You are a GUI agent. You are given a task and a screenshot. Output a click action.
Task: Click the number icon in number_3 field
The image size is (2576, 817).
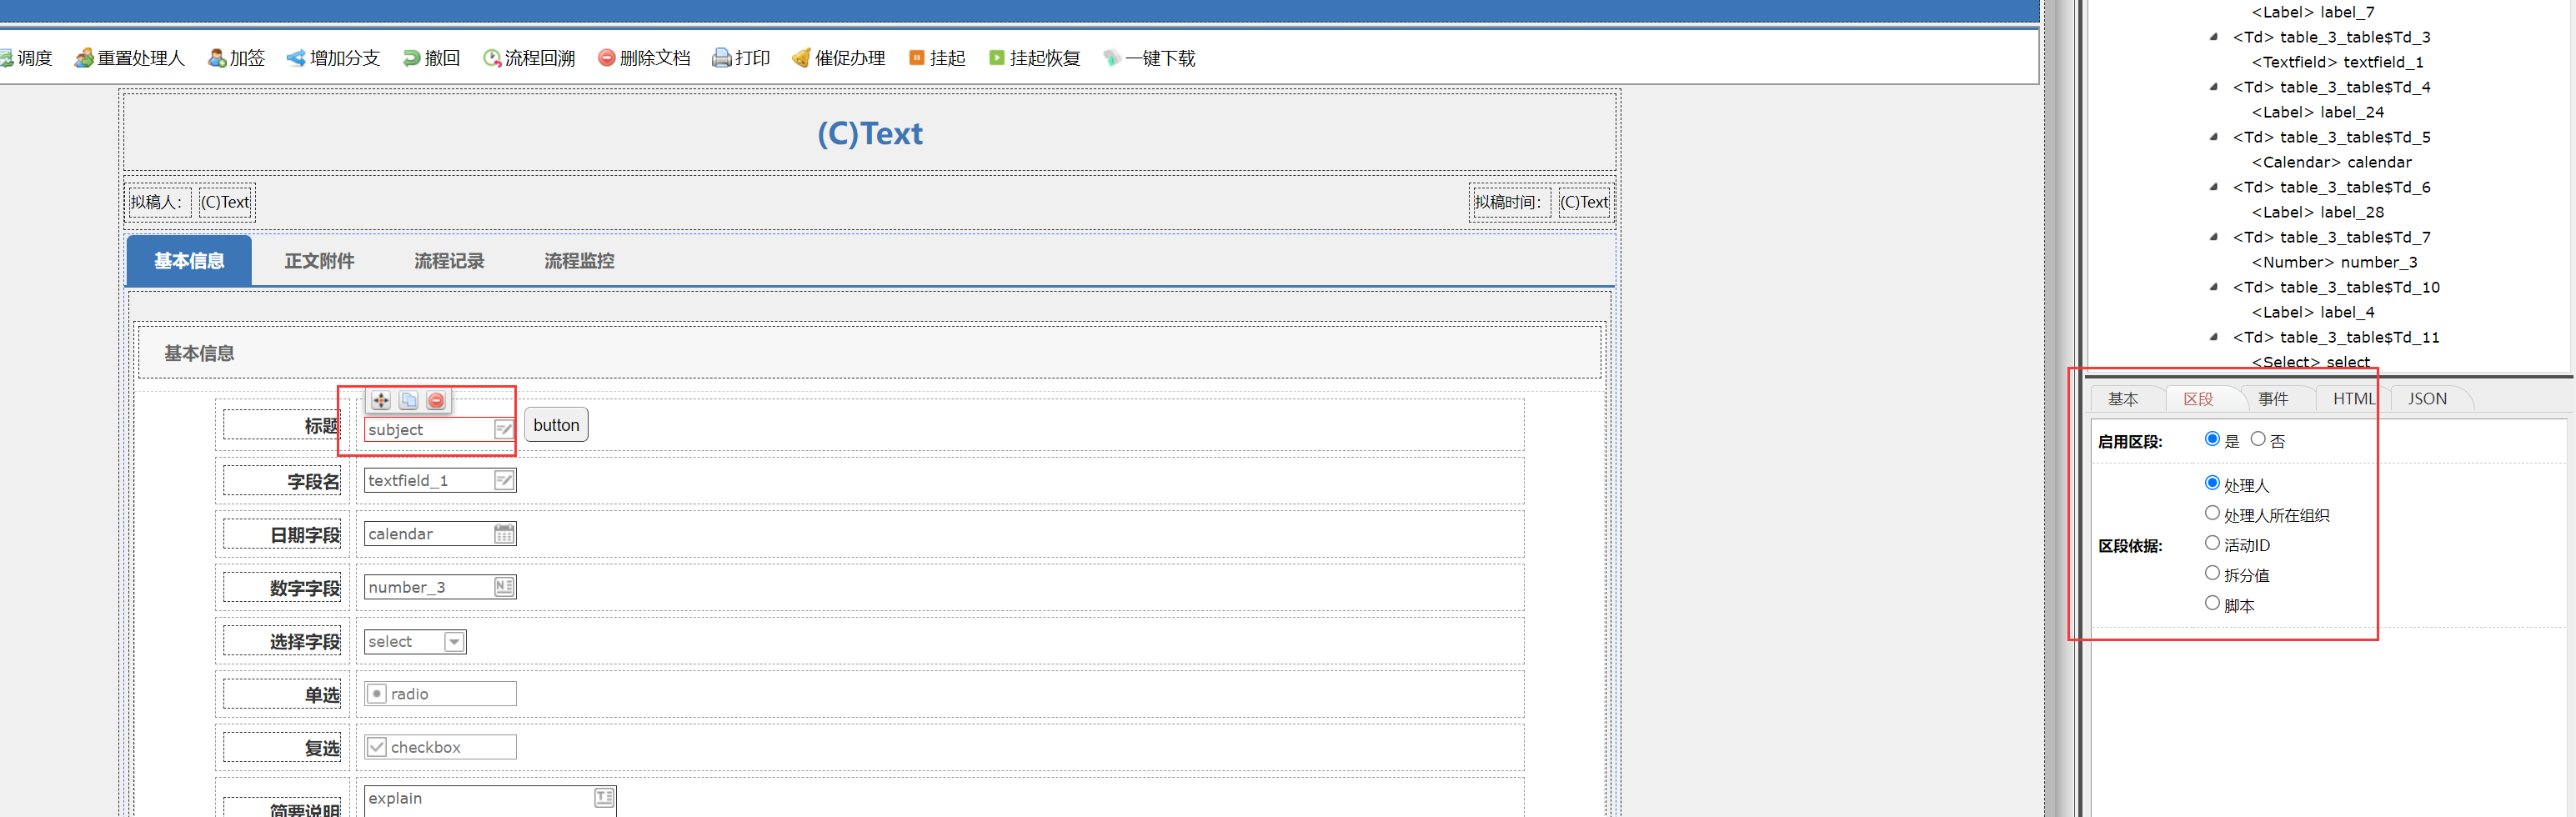coord(504,587)
